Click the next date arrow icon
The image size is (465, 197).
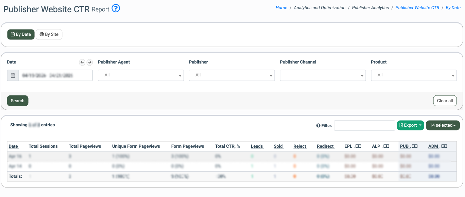89,62
